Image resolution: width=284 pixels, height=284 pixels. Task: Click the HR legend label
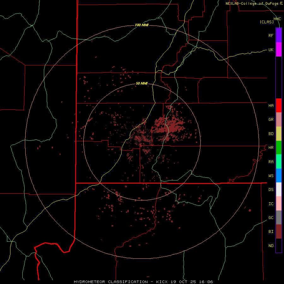[x=271, y=148]
